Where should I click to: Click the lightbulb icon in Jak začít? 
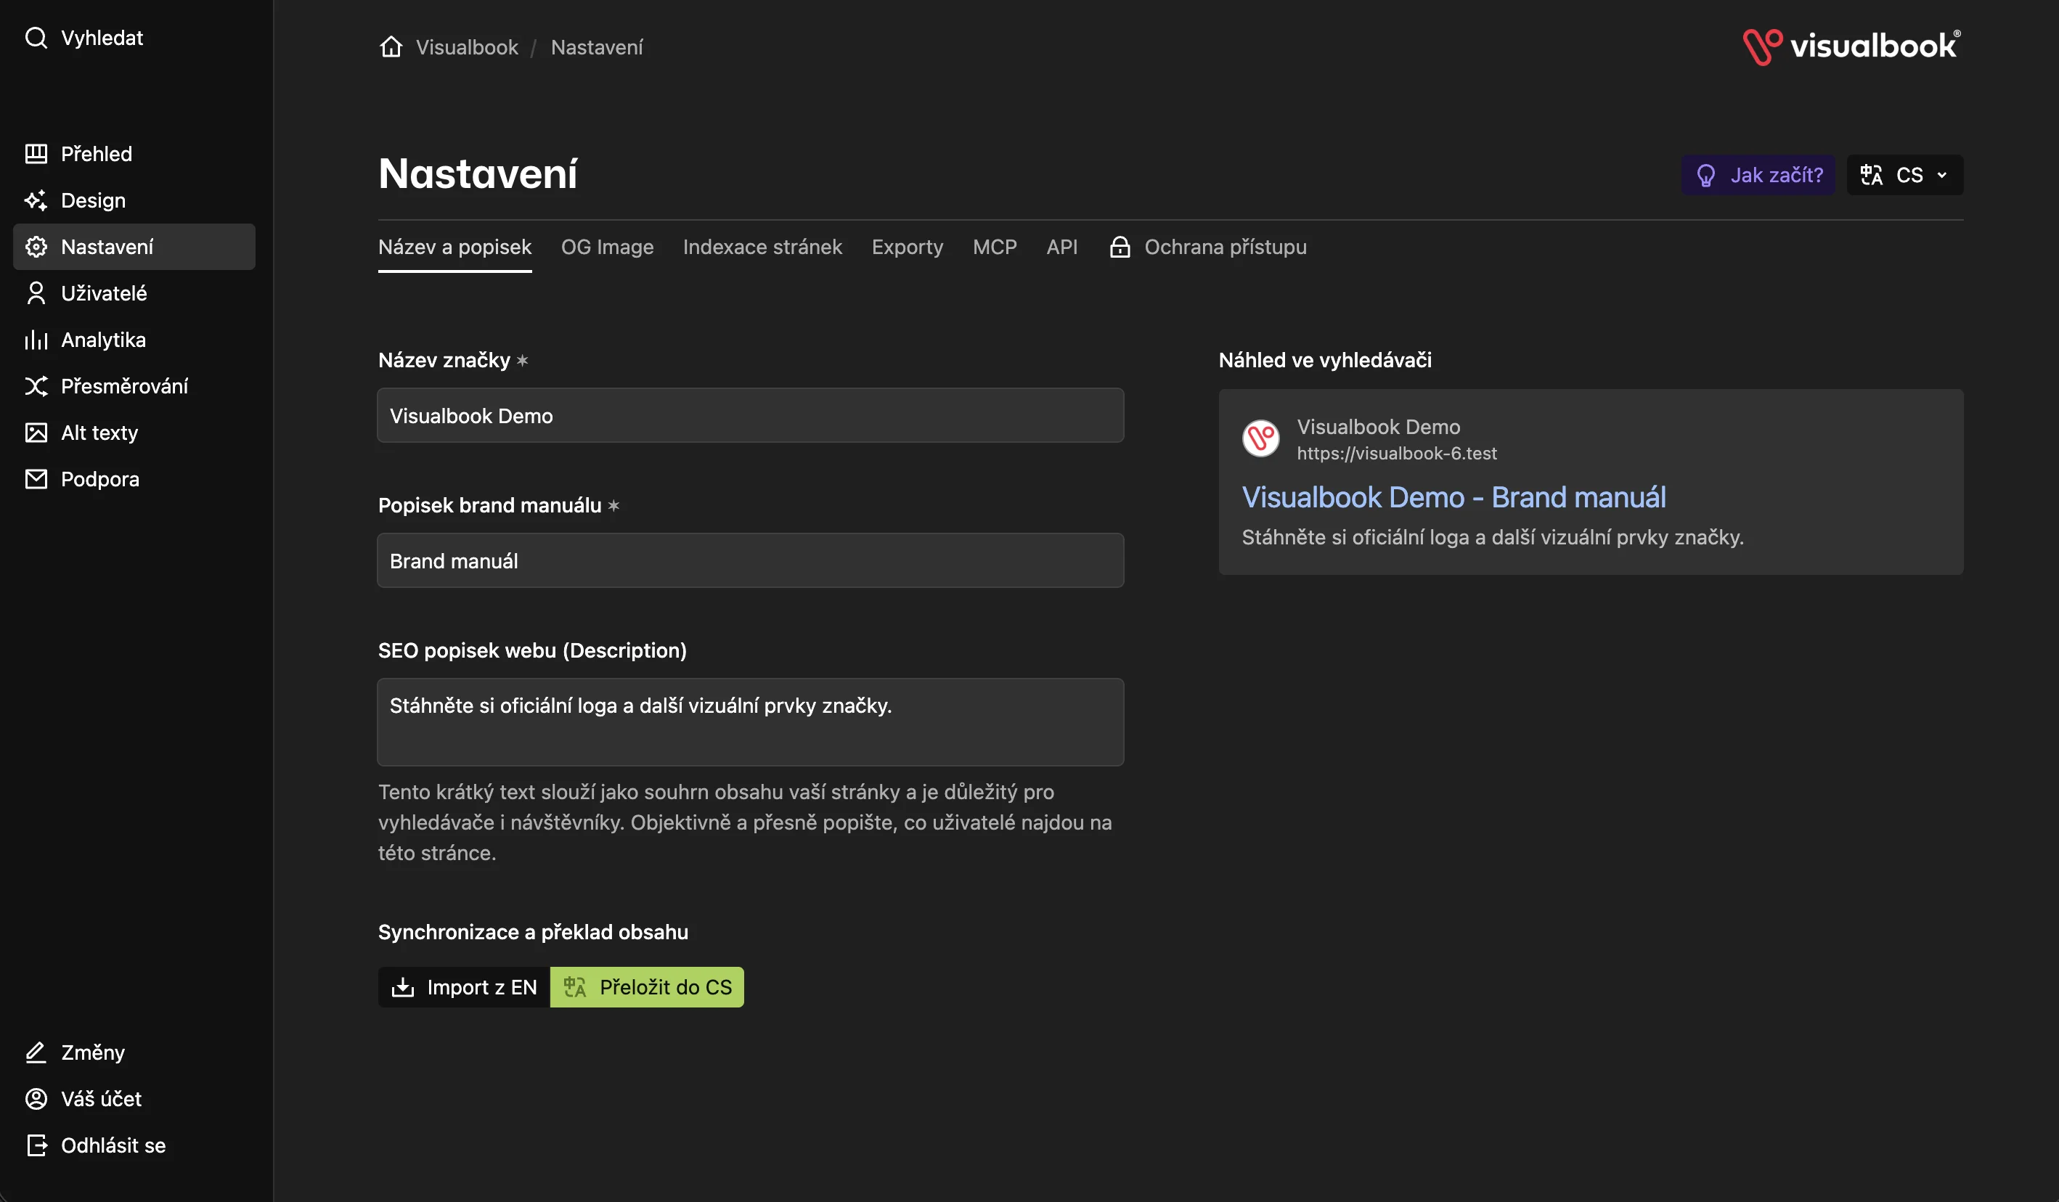point(1706,176)
